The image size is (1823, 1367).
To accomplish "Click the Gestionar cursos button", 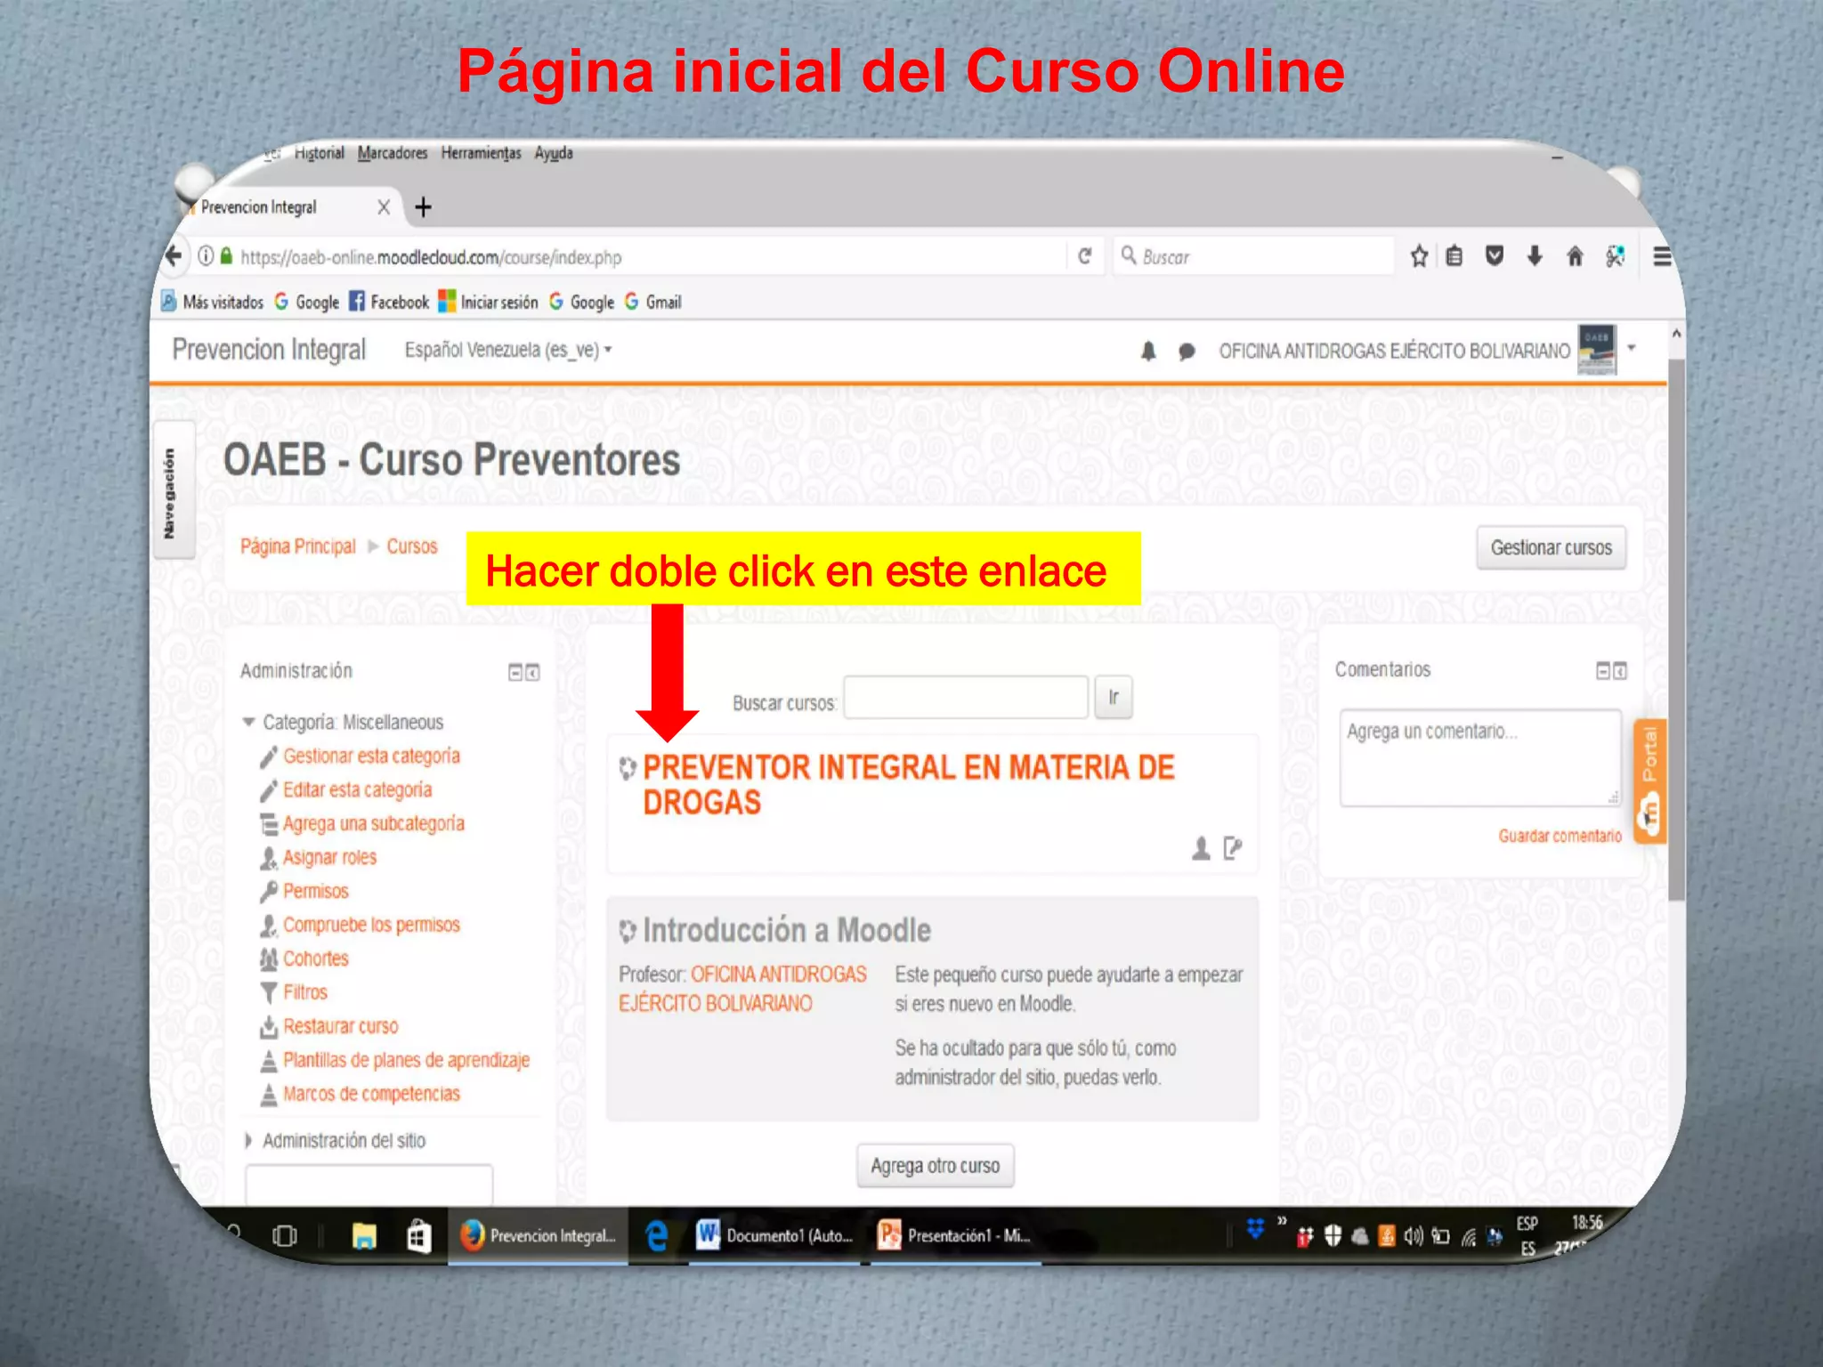I will tap(1551, 547).
